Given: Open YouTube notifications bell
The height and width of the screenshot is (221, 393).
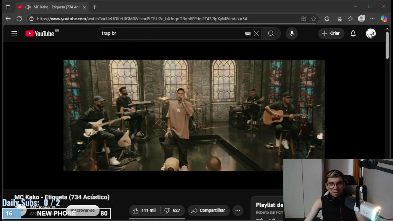Looking at the screenshot, I should coord(353,33).
